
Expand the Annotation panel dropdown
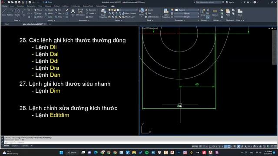click(x=84, y=20)
